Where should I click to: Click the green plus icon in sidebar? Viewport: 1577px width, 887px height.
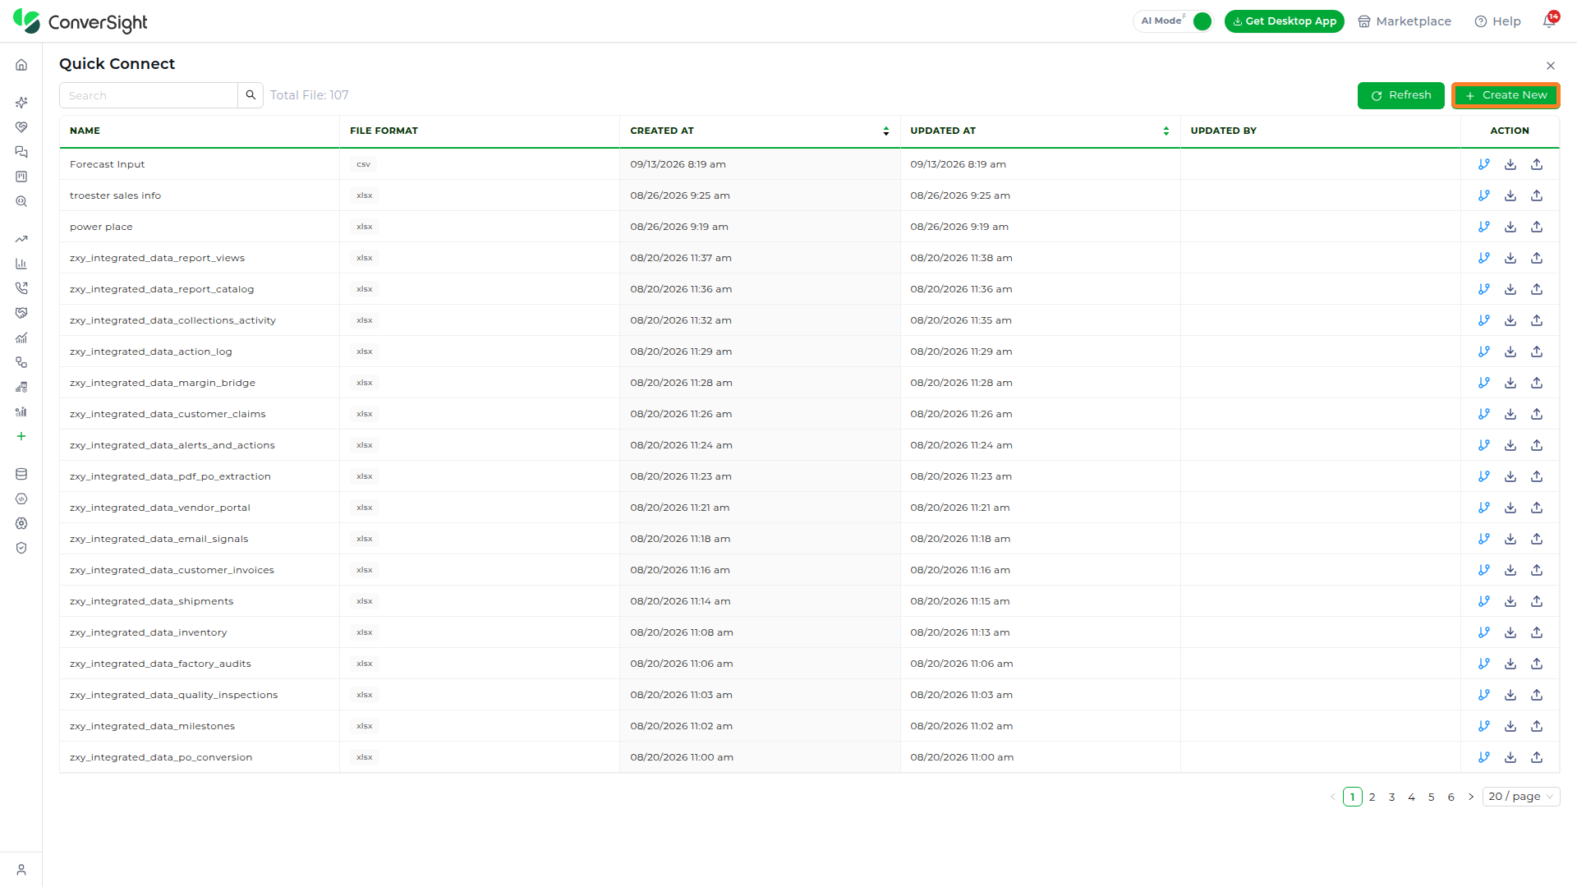click(21, 436)
